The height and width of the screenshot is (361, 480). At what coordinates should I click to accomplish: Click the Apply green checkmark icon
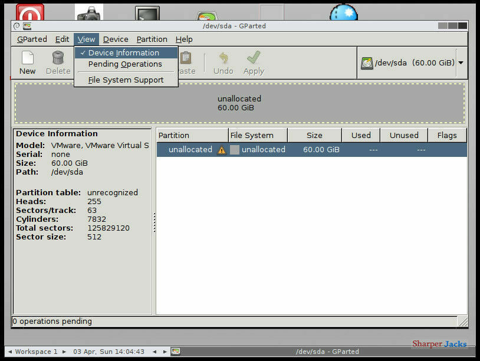click(x=254, y=58)
